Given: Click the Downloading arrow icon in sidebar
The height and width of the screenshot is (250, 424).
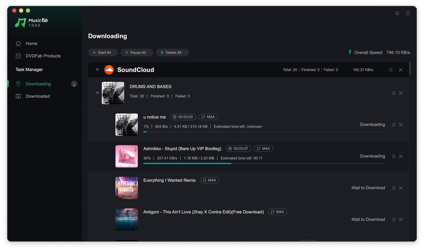Looking at the screenshot, I should (x=19, y=84).
